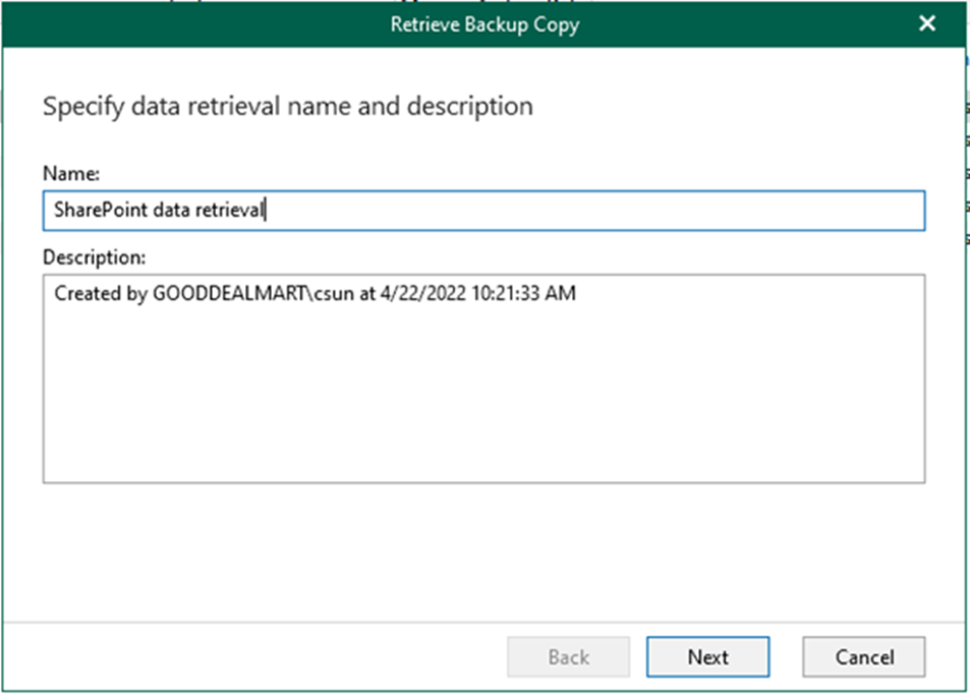Click the 'Specify data retrieval name and description' heading
970x697 pixels.
pyautogui.click(x=288, y=106)
